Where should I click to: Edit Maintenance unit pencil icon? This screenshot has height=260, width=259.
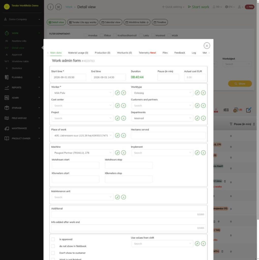coord(117,197)
